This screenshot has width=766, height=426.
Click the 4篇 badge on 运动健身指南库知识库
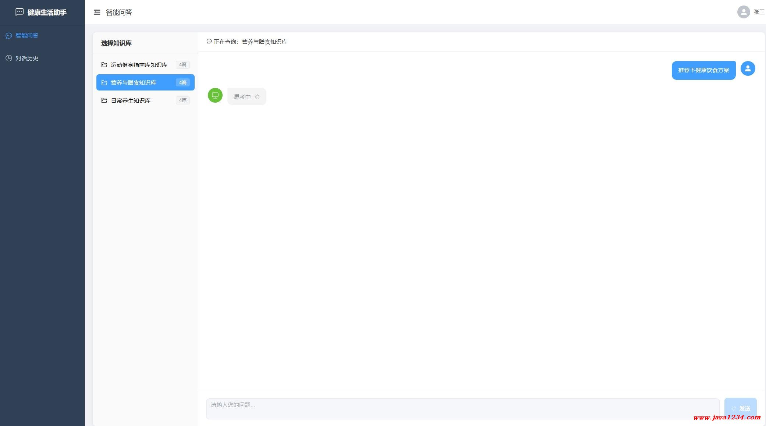[x=182, y=65]
